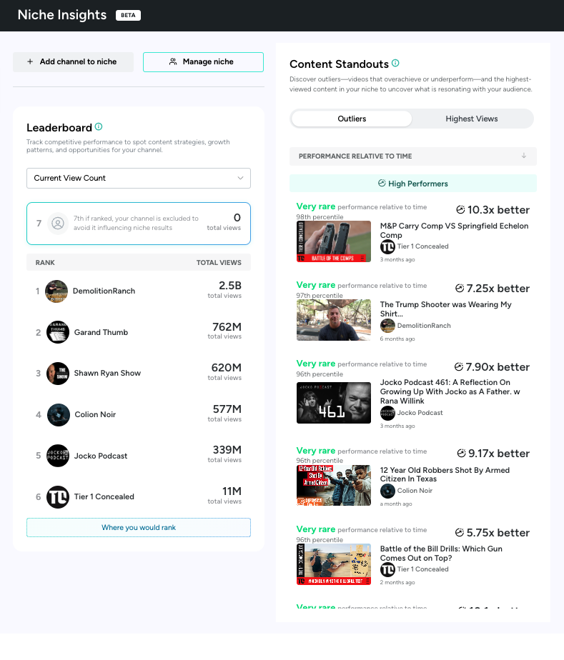564x660 pixels.
Task: Click the Content Standouts info icon
Action: point(395,63)
